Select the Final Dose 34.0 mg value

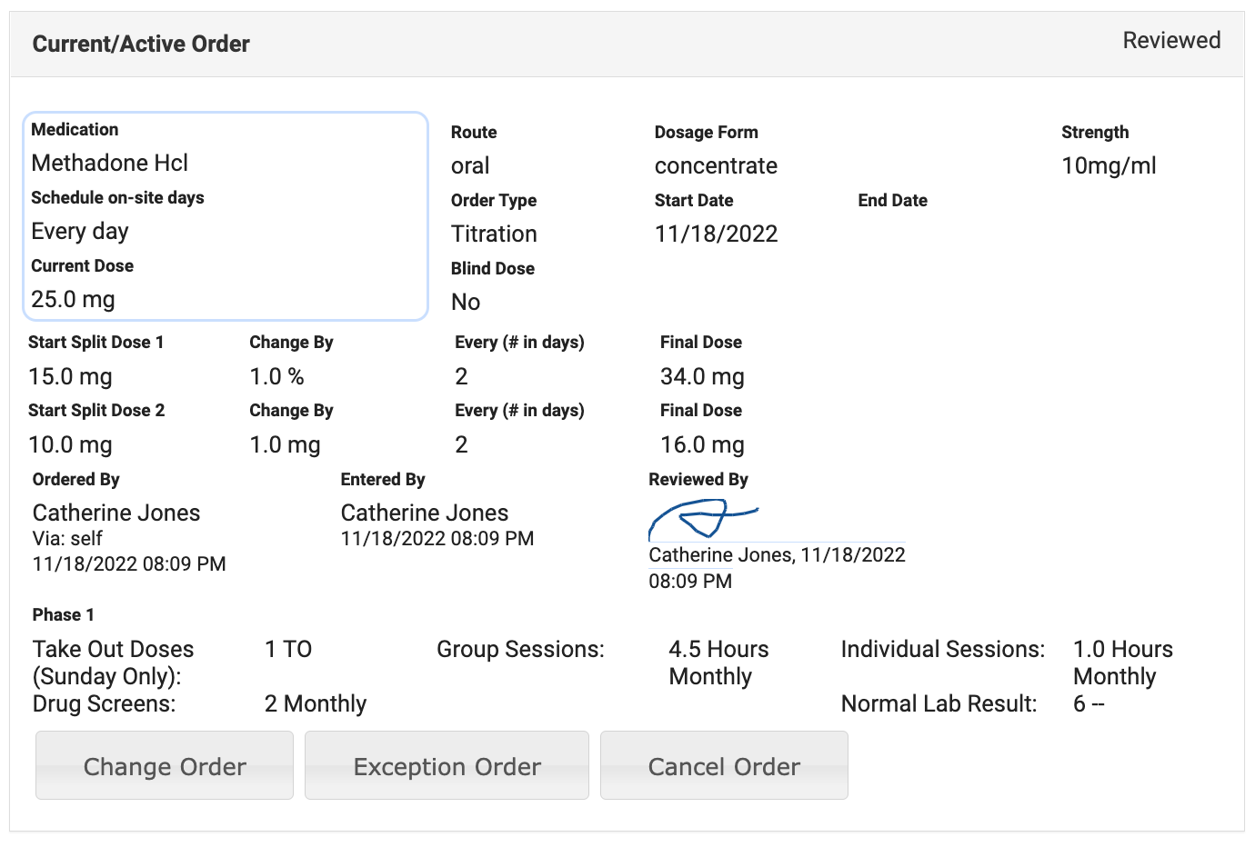coord(702,376)
